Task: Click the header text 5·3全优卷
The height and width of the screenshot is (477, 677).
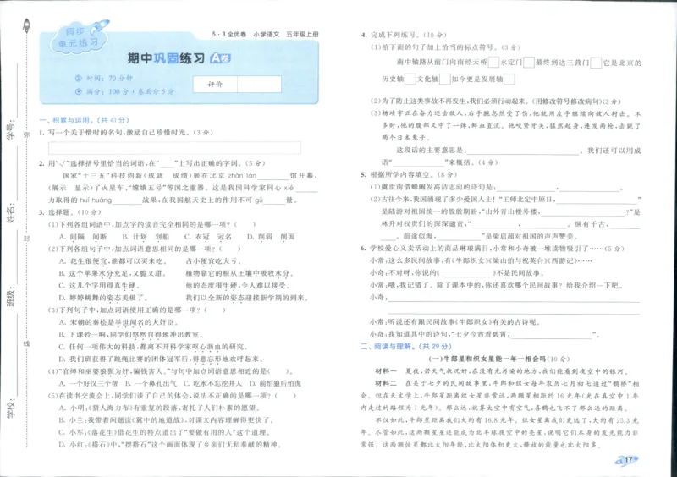Action: click(228, 34)
